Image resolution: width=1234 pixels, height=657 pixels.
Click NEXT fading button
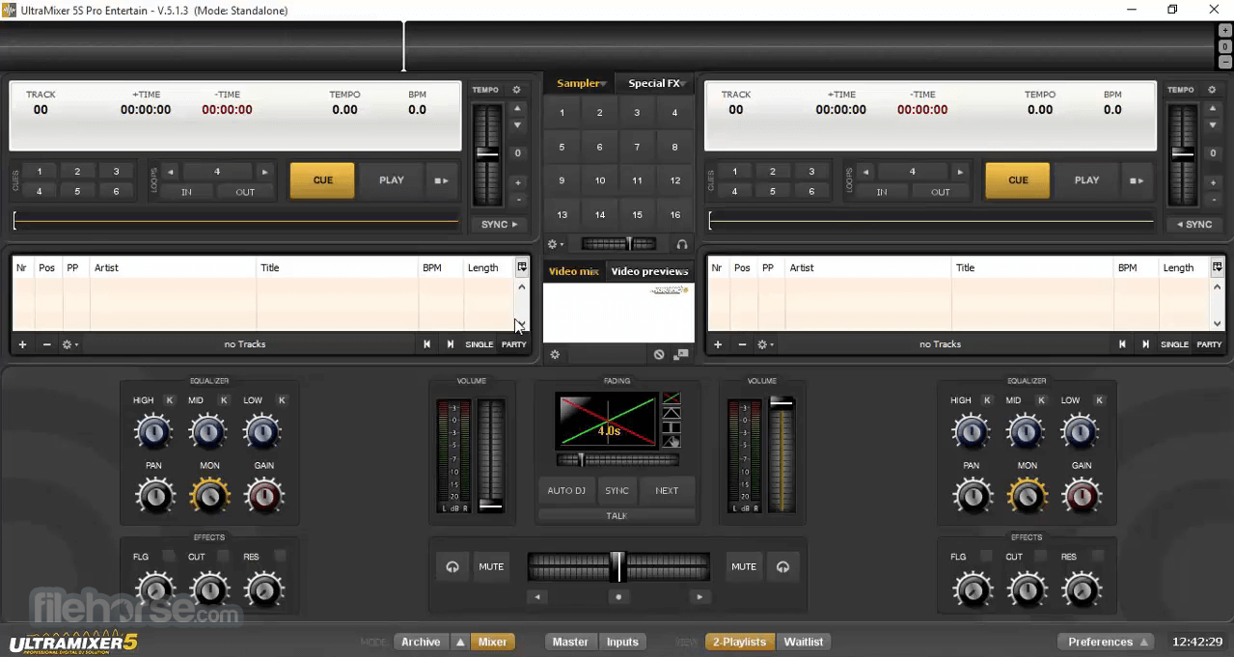(x=667, y=491)
